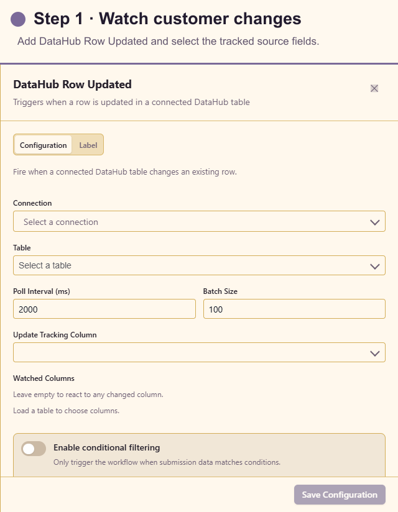Viewport: 398px width, 512px height.
Task: Click the 'Enable conditional filtering' label text
Action: click(x=107, y=447)
